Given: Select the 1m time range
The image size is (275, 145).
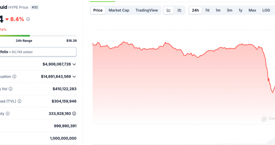Looking at the screenshot, I should [218, 10].
